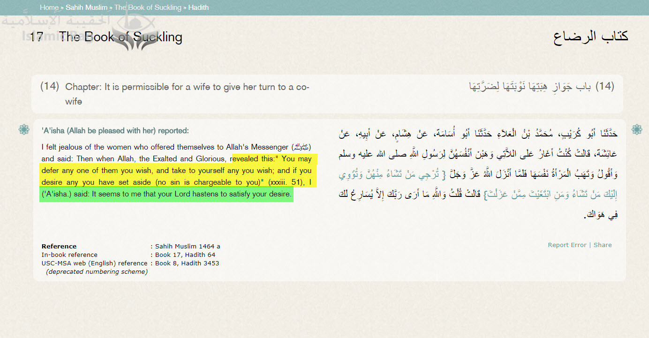Click the teal Arabic Quran verse text

478,184
